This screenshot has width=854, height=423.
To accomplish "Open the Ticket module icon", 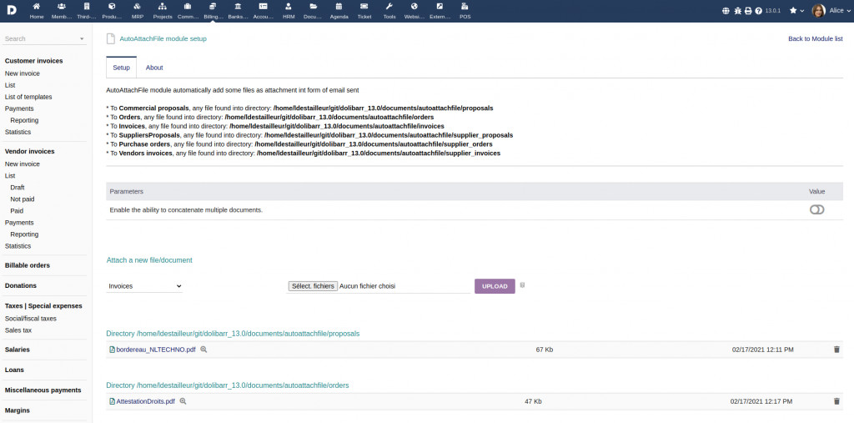I will pyautogui.click(x=364, y=7).
